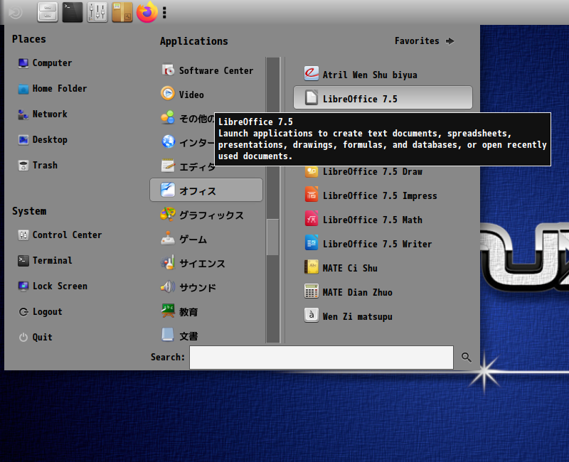
Task: Open Network place
Action: 43,114
